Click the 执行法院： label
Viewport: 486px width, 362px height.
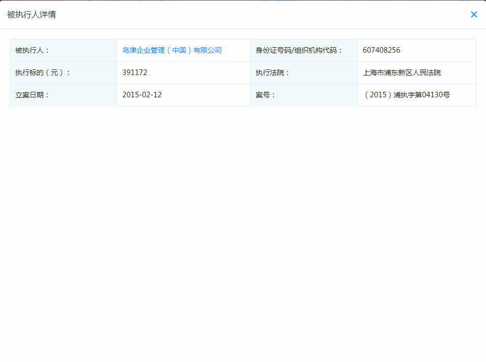[x=272, y=73]
